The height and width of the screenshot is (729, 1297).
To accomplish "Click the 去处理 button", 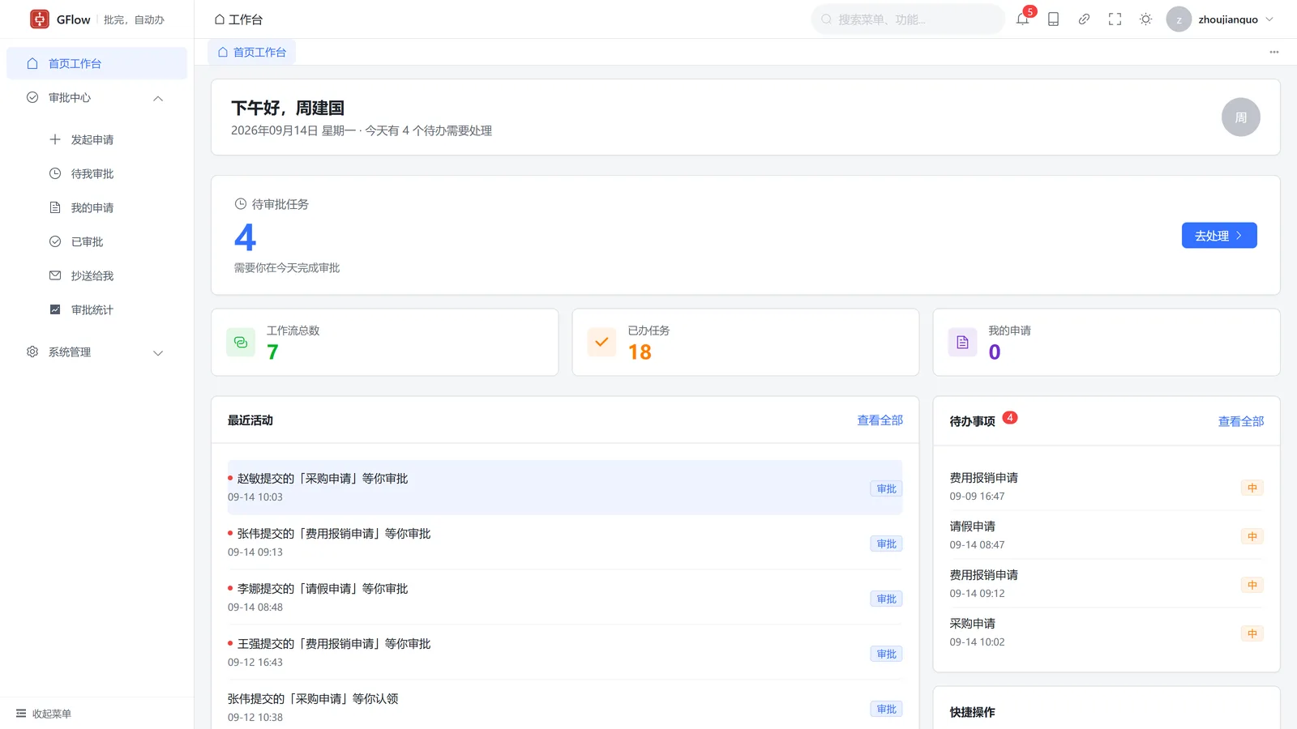I will point(1219,236).
